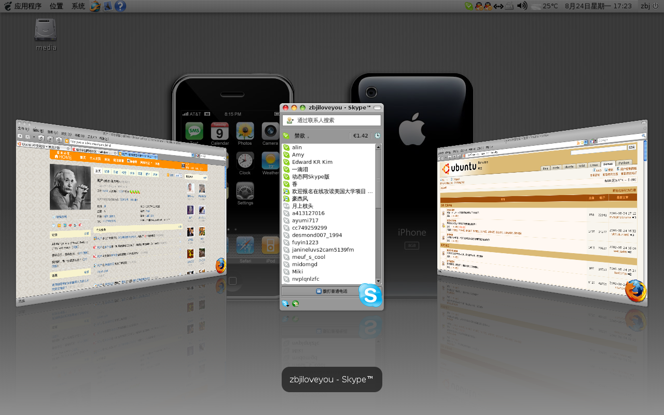The height and width of the screenshot is (415, 664).
Task: Select contact janineluvs2cam5139fm
Action: point(328,250)
